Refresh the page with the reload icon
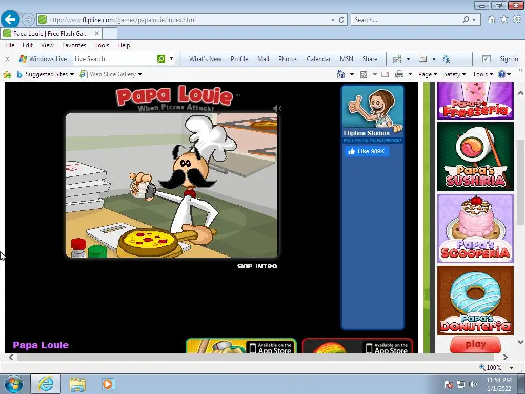Viewport: 525px width, 394px height. coord(341,20)
